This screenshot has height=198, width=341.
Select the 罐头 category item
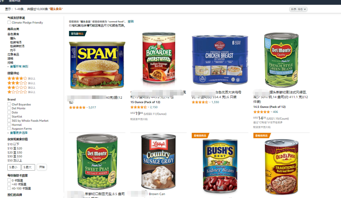13,38
